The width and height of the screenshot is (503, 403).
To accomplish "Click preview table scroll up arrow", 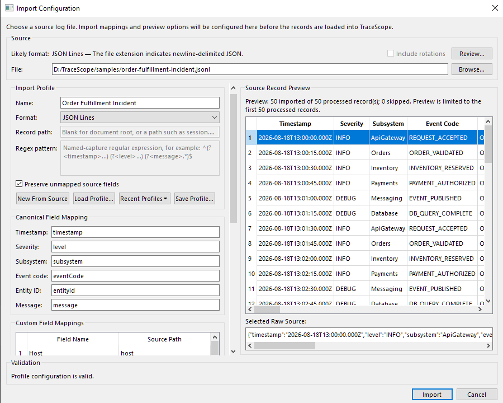I will point(488,121).
